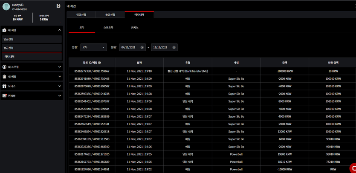Screen dimensions: 356x173
Task: Select row ID 85362463519 / 47921557331
Action: tap(92, 124)
